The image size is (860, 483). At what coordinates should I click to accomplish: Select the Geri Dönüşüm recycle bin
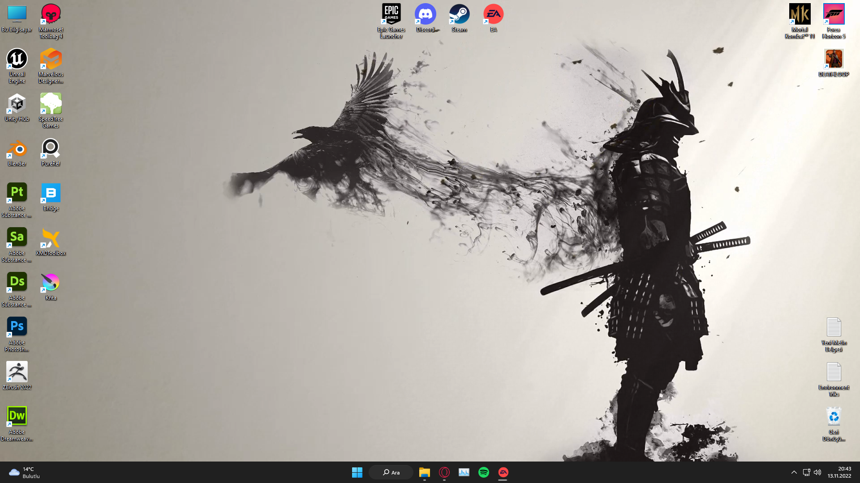834,424
